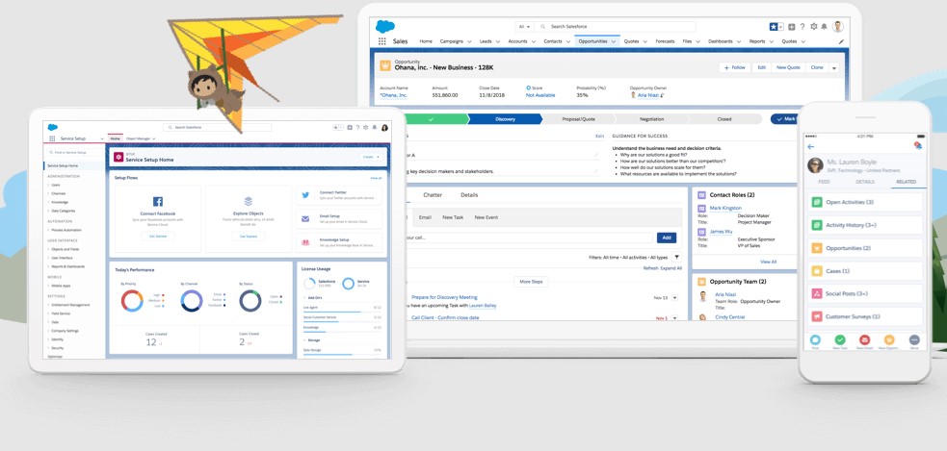This screenshot has width=947, height=451.
Task: Tap the Customer Surveys (1) row on phone
Action: (x=865, y=316)
